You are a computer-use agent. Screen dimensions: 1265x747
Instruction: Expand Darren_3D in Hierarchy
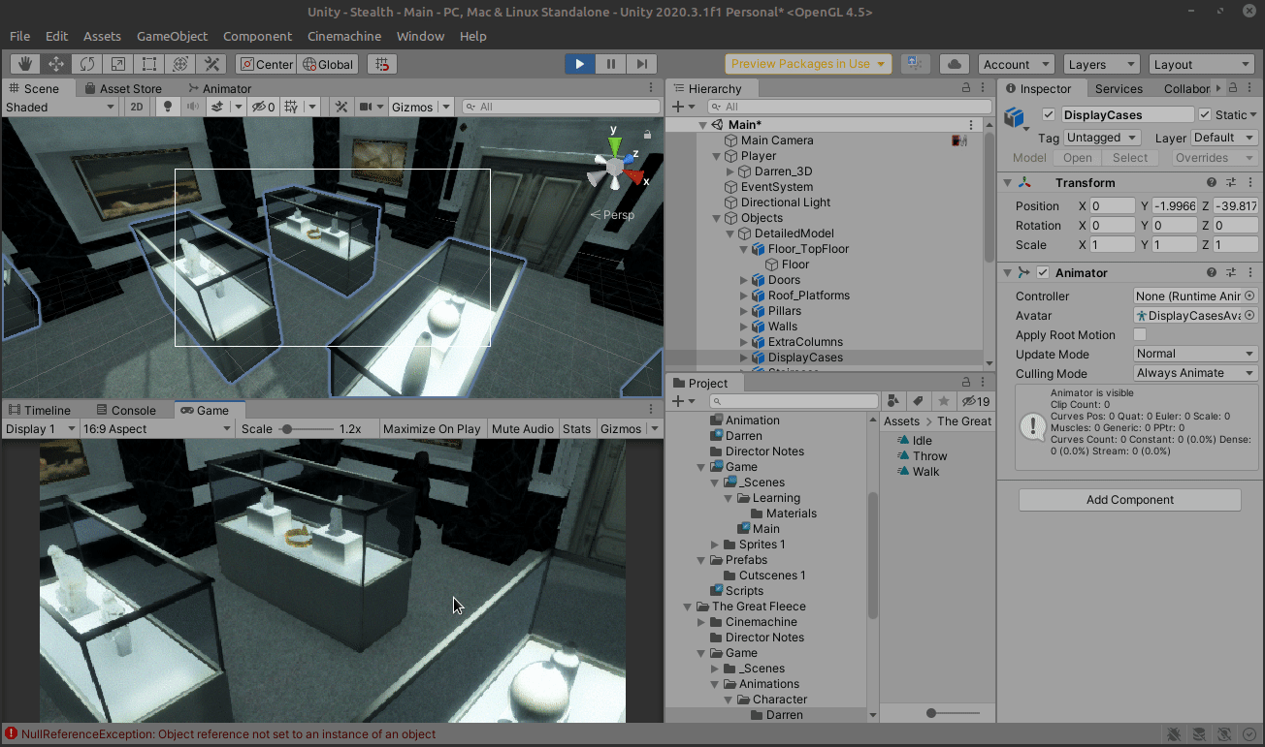[730, 171]
